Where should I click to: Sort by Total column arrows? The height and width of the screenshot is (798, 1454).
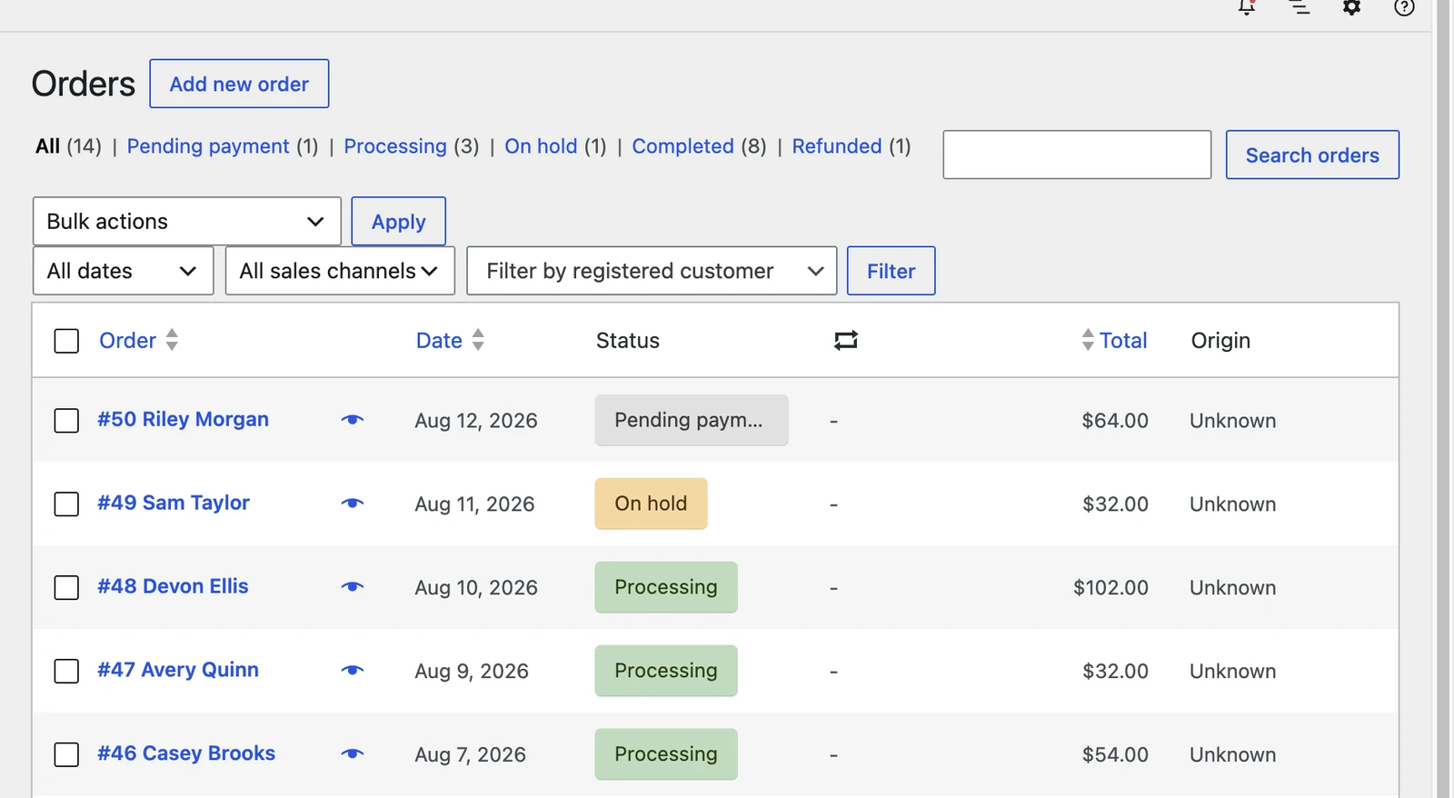[1088, 341]
